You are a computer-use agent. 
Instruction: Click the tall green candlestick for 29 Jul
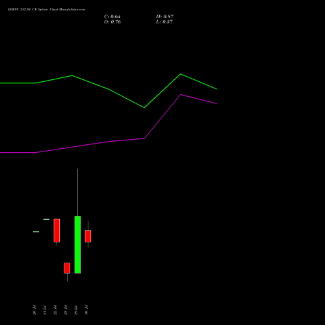click(77, 244)
